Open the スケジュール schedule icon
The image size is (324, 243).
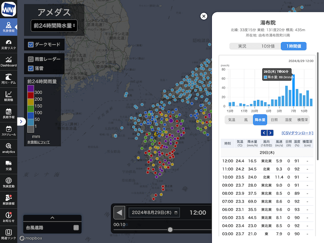click(9, 131)
